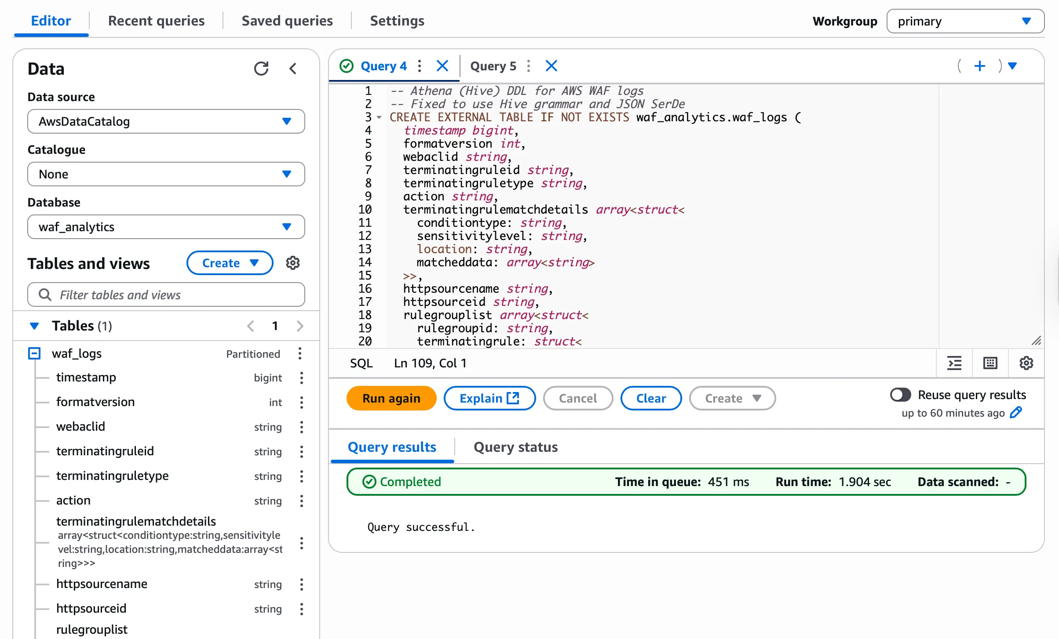This screenshot has height=639, width=1059.
Task: Show the Query status tab
Action: coord(515,447)
